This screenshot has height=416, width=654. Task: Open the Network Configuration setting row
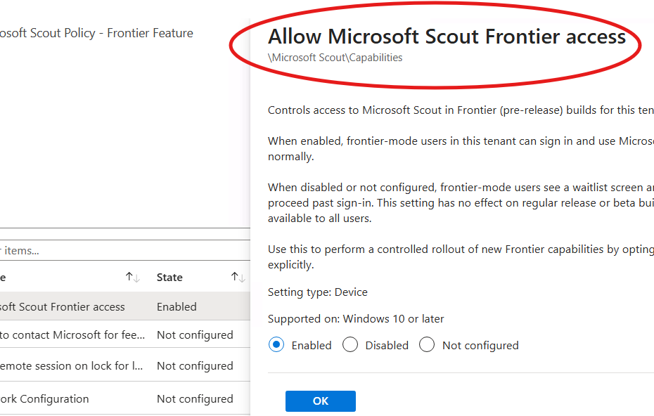point(125,398)
